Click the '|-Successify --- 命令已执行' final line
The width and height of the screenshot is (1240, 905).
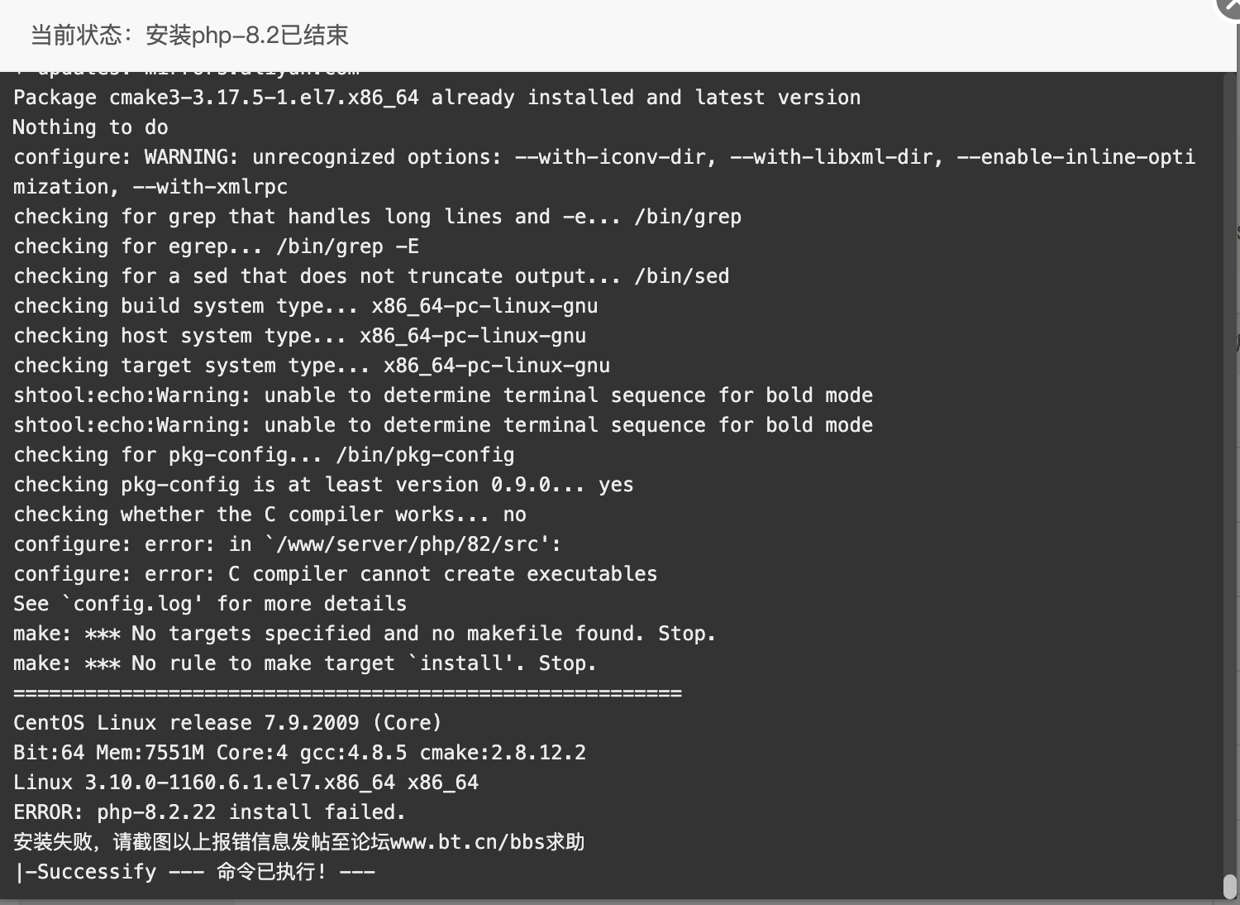(194, 872)
